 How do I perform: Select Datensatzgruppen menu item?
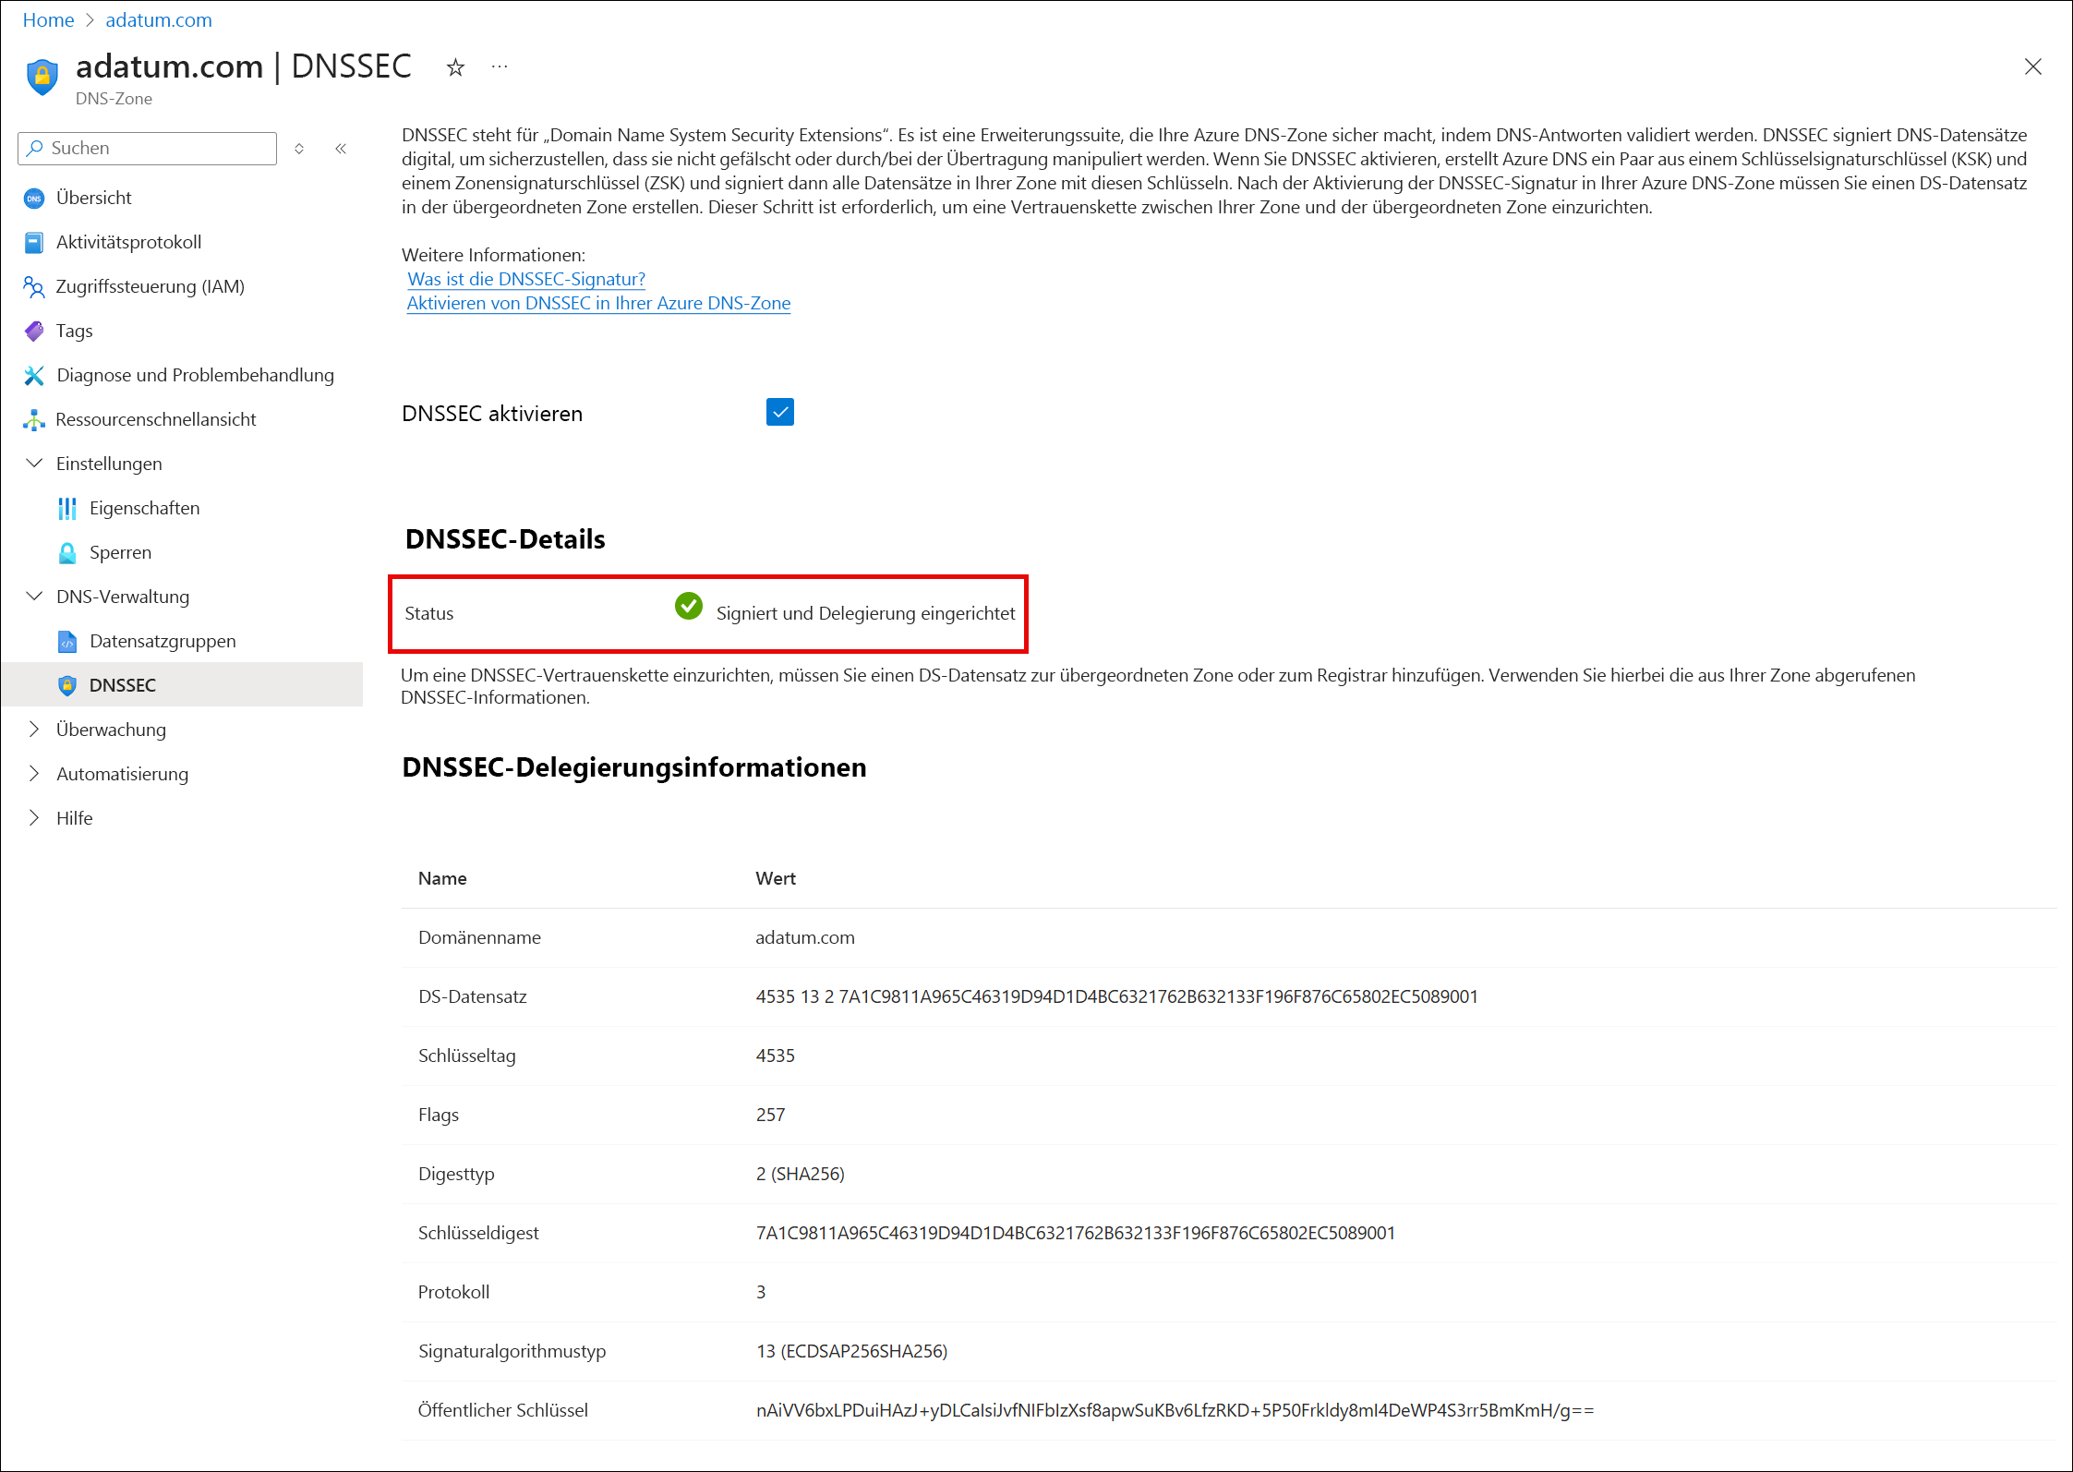point(163,641)
